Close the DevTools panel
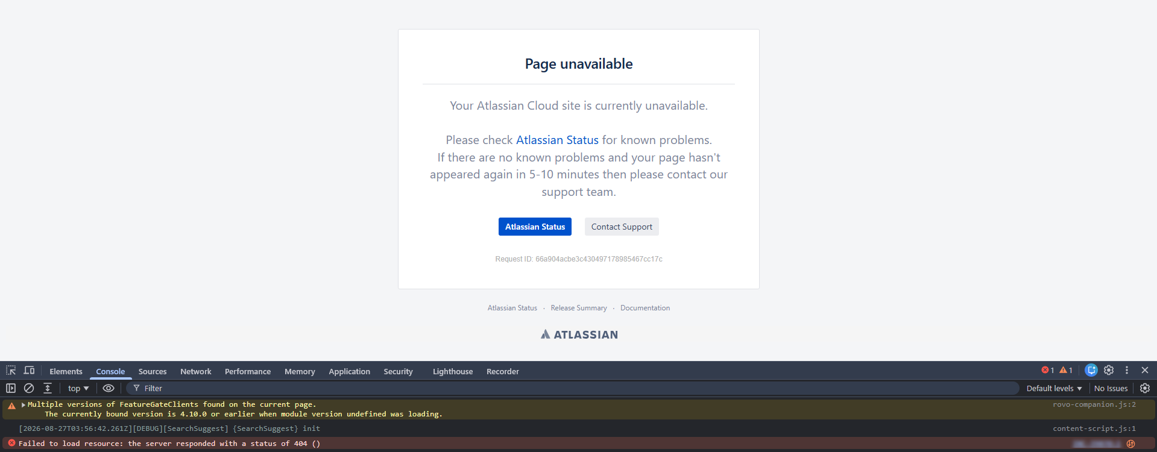This screenshot has height=452, width=1157. coord(1145,370)
